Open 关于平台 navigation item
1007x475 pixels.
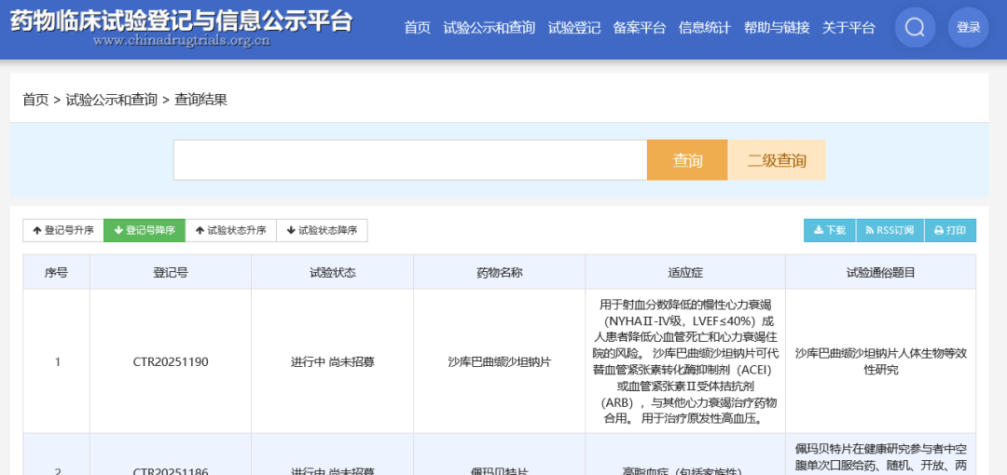(x=848, y=28)
